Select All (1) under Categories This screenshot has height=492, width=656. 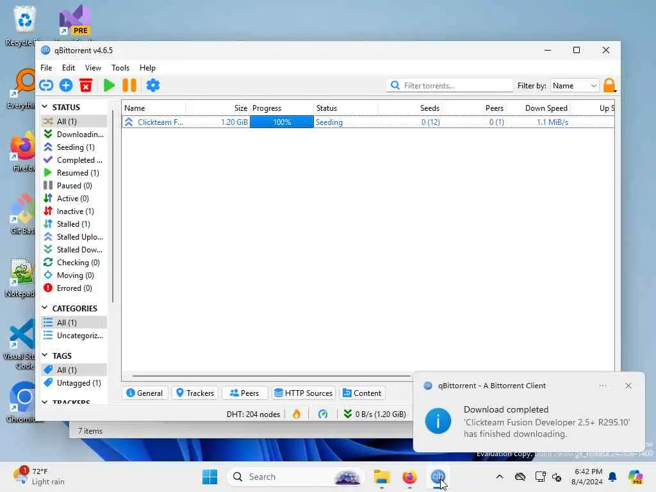click(x=74, y=323)
